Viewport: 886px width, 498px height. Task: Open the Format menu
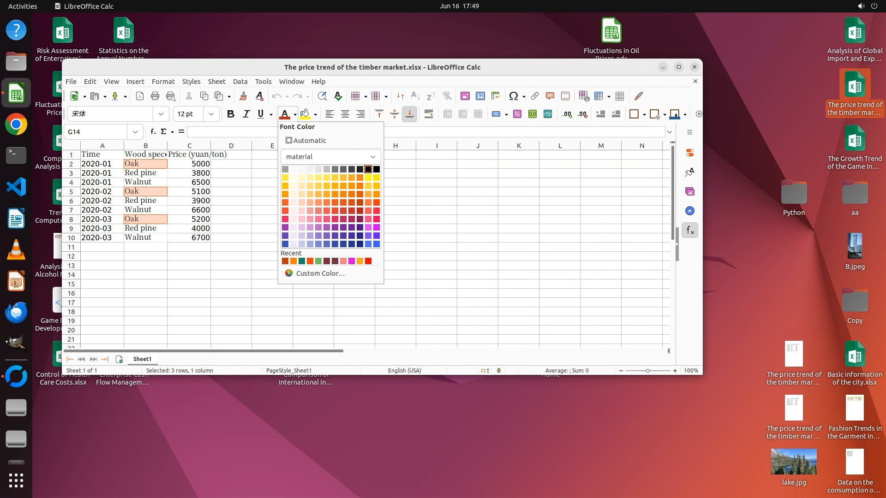(x=163, y=81)
